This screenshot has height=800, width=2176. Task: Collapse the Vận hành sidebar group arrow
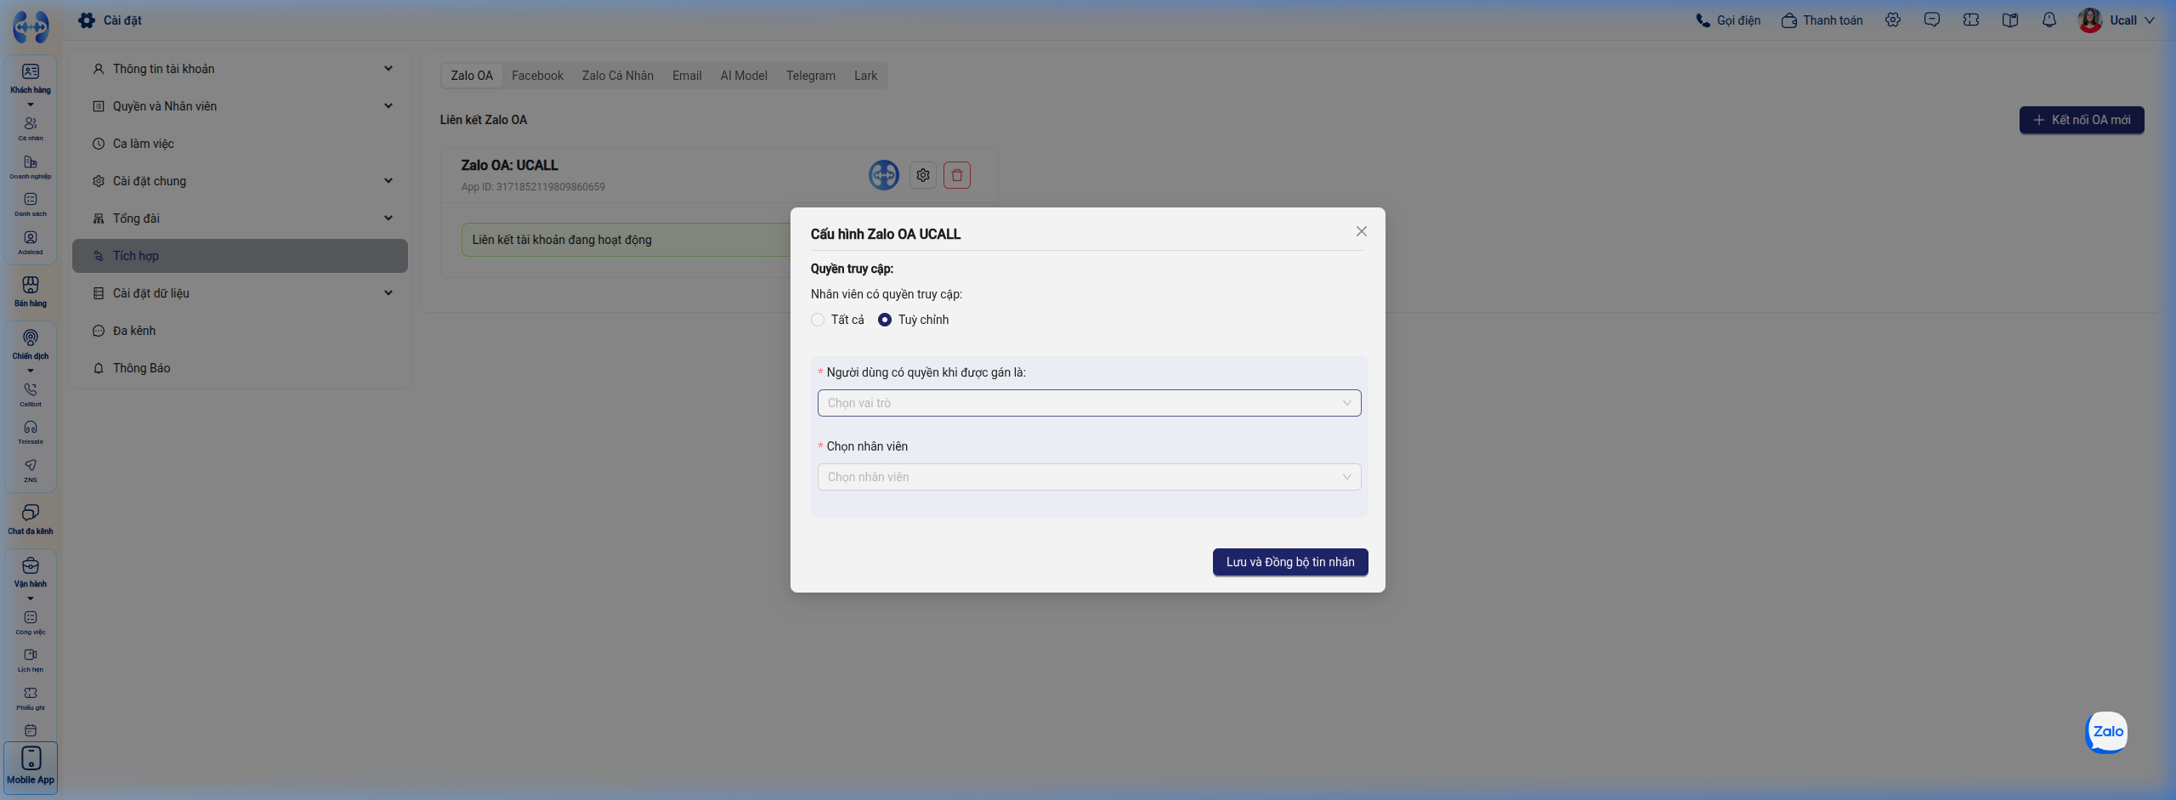[31, 599]
